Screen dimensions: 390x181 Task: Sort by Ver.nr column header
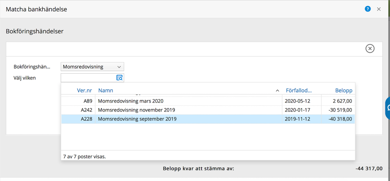(85, 90)
